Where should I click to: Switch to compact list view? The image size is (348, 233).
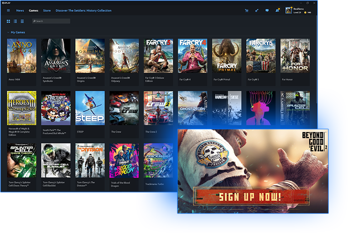(22, 21)
